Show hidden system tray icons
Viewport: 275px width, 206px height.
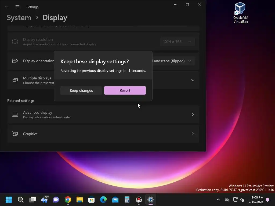point(218,200)
